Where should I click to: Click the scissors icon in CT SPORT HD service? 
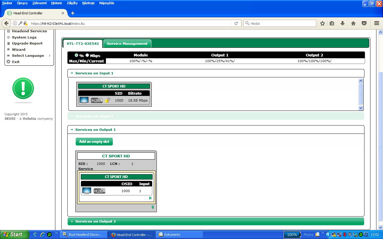click(x=150, y=198)
